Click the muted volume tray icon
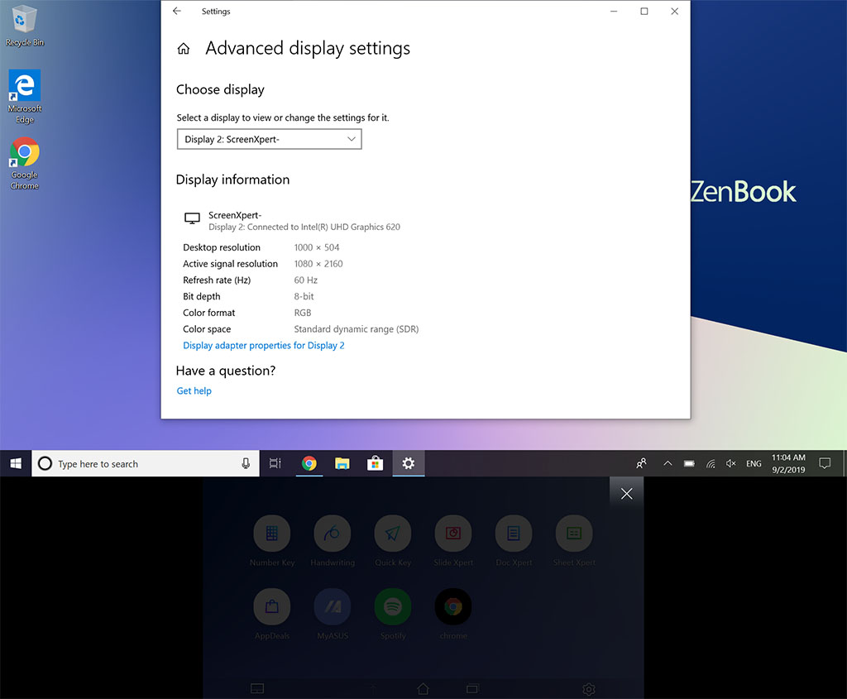 tap(731, 463)
